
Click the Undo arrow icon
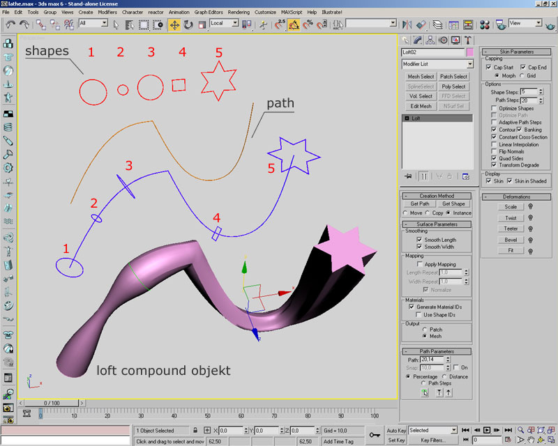pos(10,24)
